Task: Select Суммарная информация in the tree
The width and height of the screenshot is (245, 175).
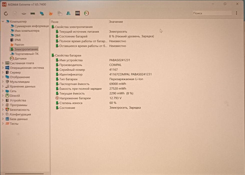Action: tap(30, 26)
